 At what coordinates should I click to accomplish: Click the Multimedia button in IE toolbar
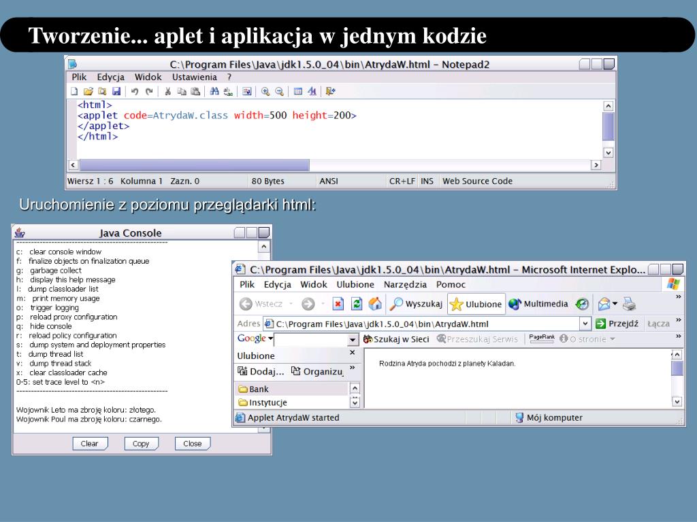point(538,304)
